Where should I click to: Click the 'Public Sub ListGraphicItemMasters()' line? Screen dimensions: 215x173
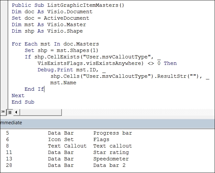click(x=68, y=5)
